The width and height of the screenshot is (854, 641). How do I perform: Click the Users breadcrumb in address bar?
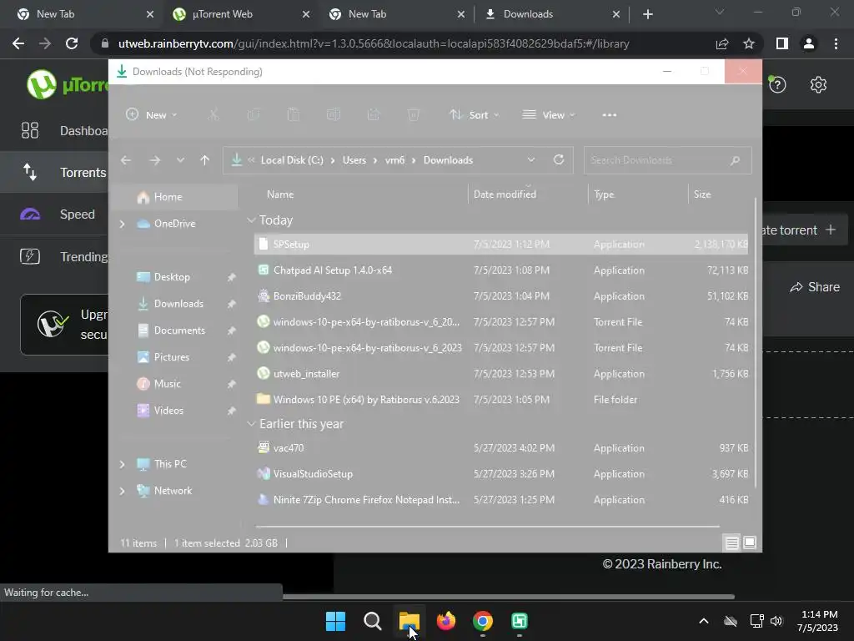(354, 160)
